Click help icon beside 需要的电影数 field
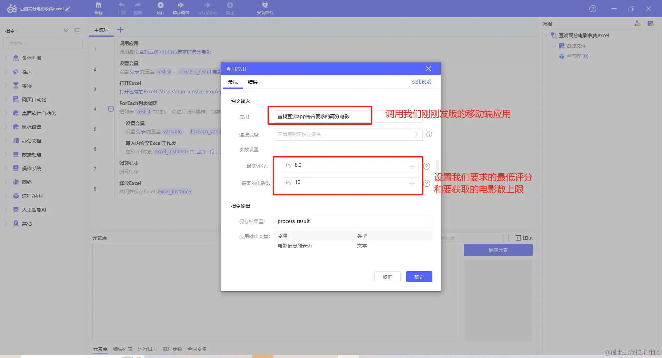The image size is (662, 358). click(x=427, y=183)
